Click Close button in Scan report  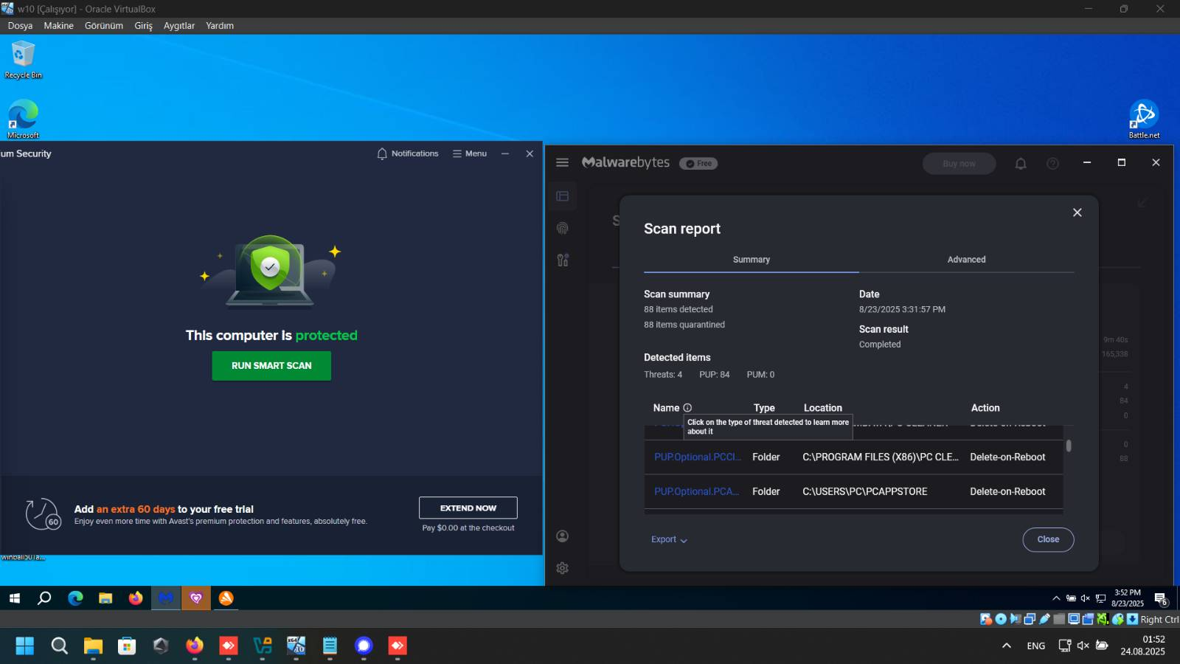1048,540
